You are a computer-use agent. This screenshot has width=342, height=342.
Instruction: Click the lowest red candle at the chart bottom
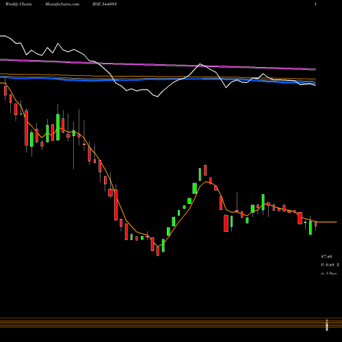[x=158, y=251]
